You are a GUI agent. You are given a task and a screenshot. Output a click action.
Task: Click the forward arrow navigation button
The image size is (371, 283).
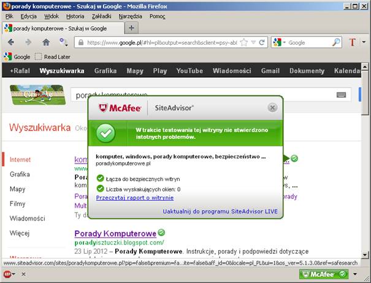click(x=28, y=42)
